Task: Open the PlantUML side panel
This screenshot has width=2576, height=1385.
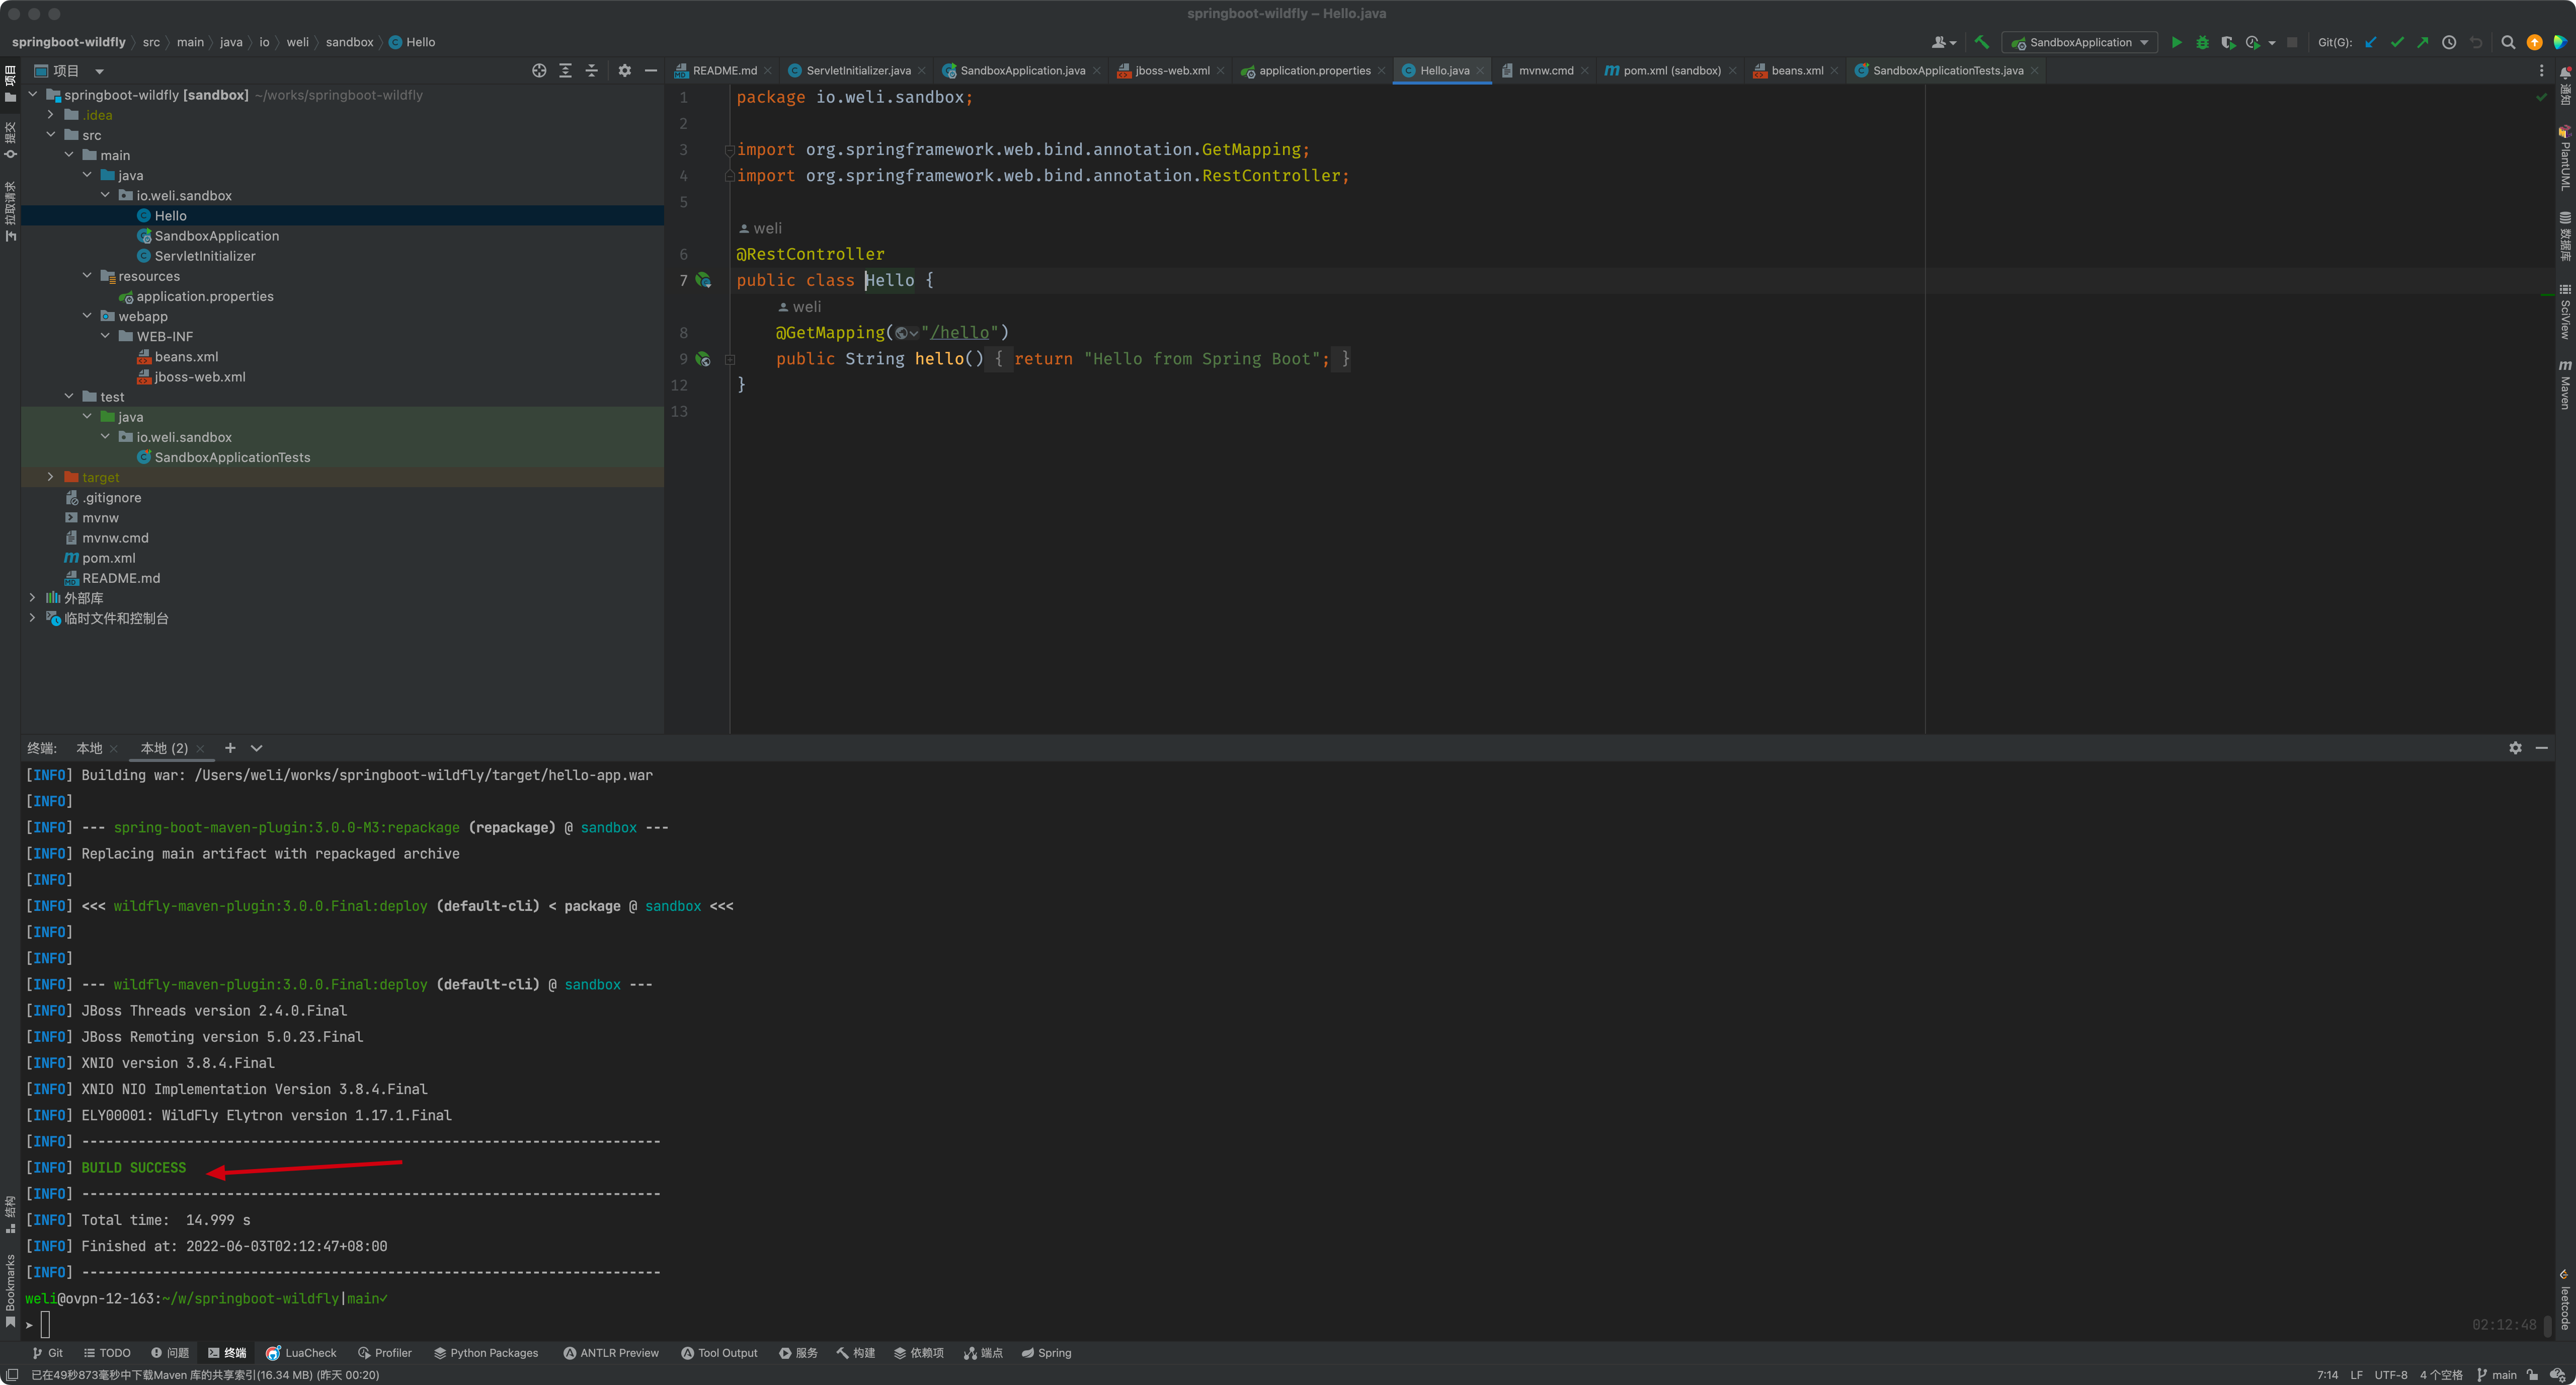Action: 2565,158
